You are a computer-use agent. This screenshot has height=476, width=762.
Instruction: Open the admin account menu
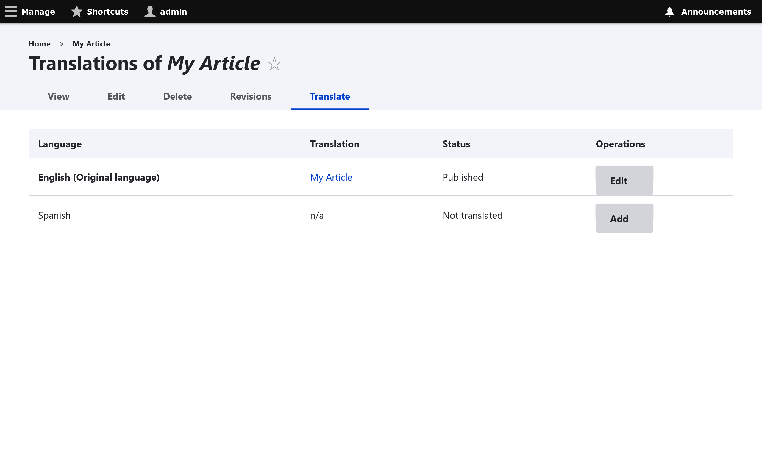coord(165,12)
